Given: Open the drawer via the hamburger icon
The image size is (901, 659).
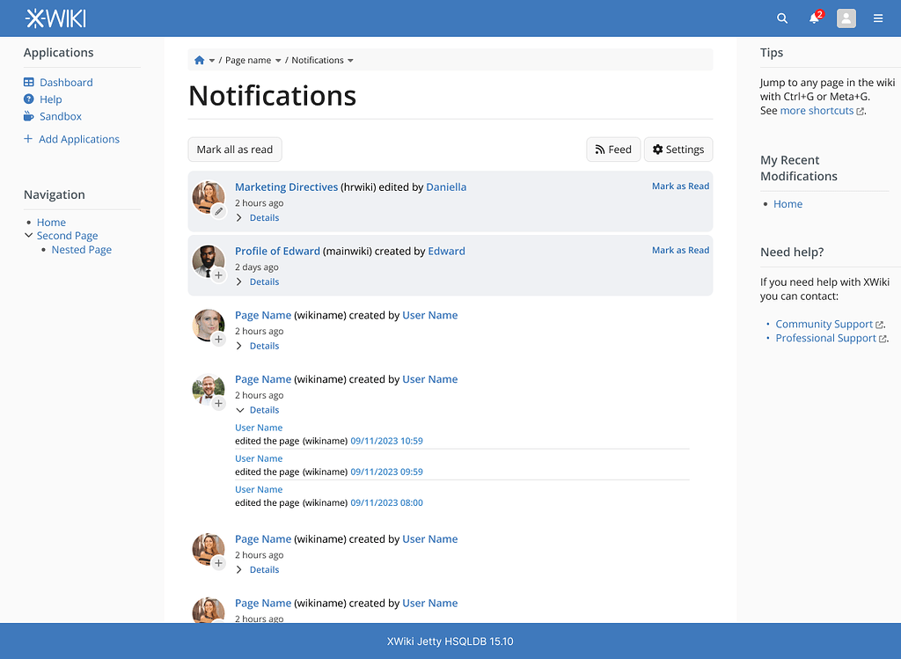Looking at the screenshot, I should tap(877, 18).
